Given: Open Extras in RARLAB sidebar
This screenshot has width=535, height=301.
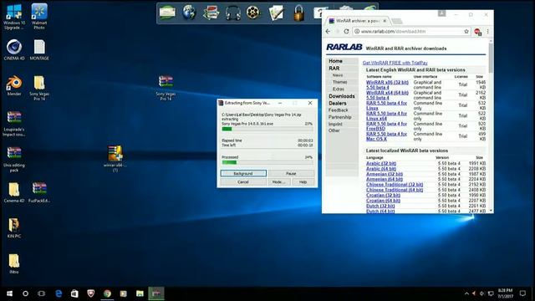Looking at the screenshot, I should click(339, 89).
